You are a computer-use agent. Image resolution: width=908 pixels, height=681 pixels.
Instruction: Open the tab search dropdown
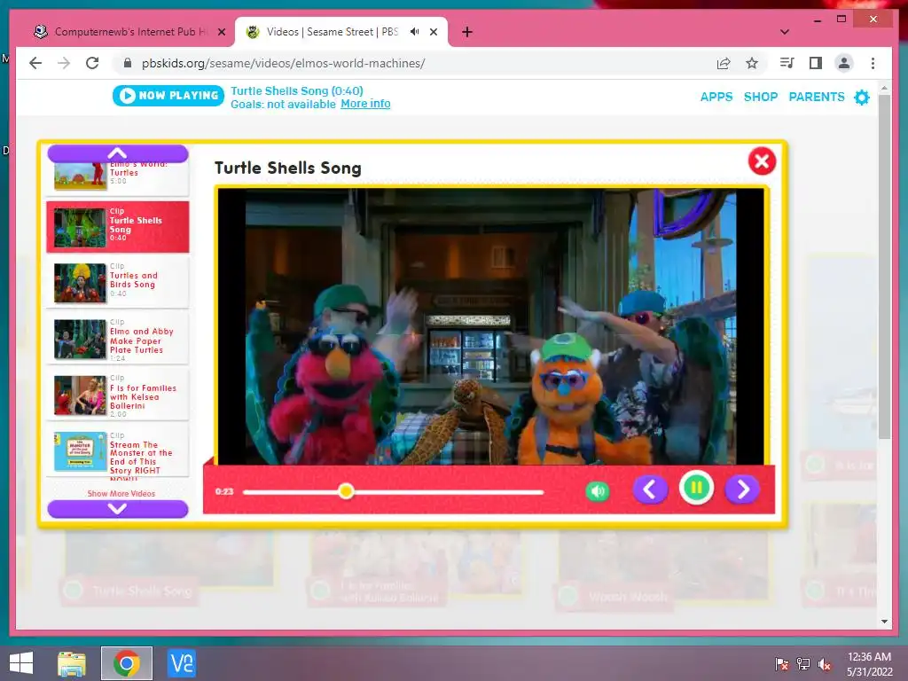pos(784,32)
